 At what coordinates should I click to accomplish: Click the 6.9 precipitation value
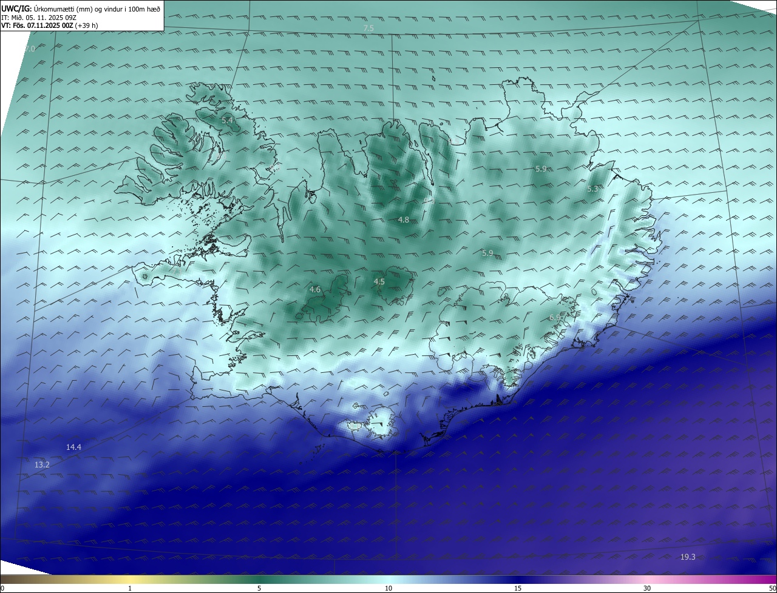(555, 318)
